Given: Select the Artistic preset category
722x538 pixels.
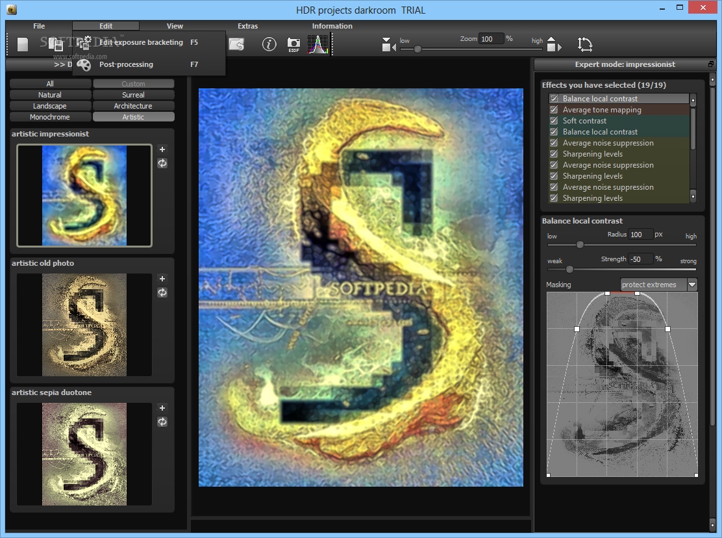Looking at the screenshot, I should (134, 117).
